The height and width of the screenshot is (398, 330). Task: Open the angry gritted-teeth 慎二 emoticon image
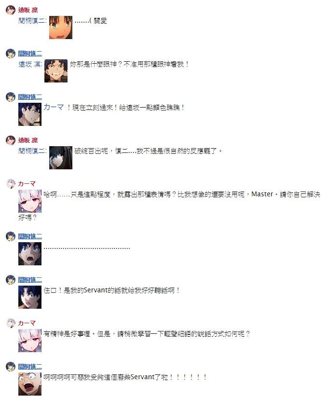click(56, 71)
